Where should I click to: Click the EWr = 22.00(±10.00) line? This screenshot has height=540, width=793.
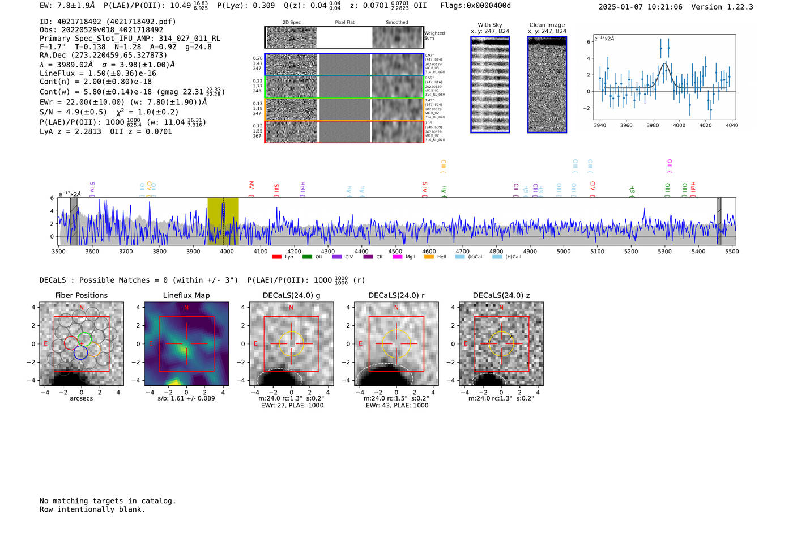(x=123, y=103)
